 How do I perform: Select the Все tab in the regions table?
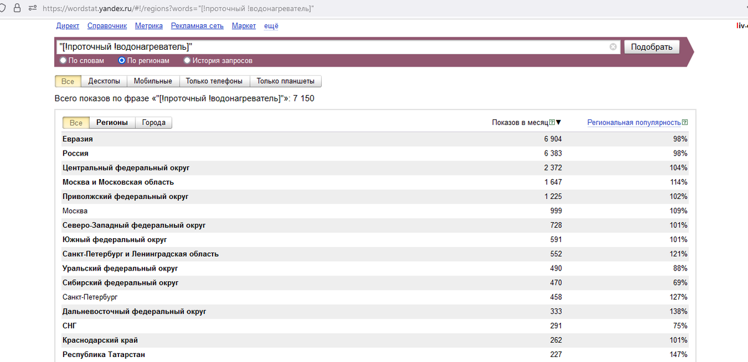pyautogui.click(x=76, y=123)
